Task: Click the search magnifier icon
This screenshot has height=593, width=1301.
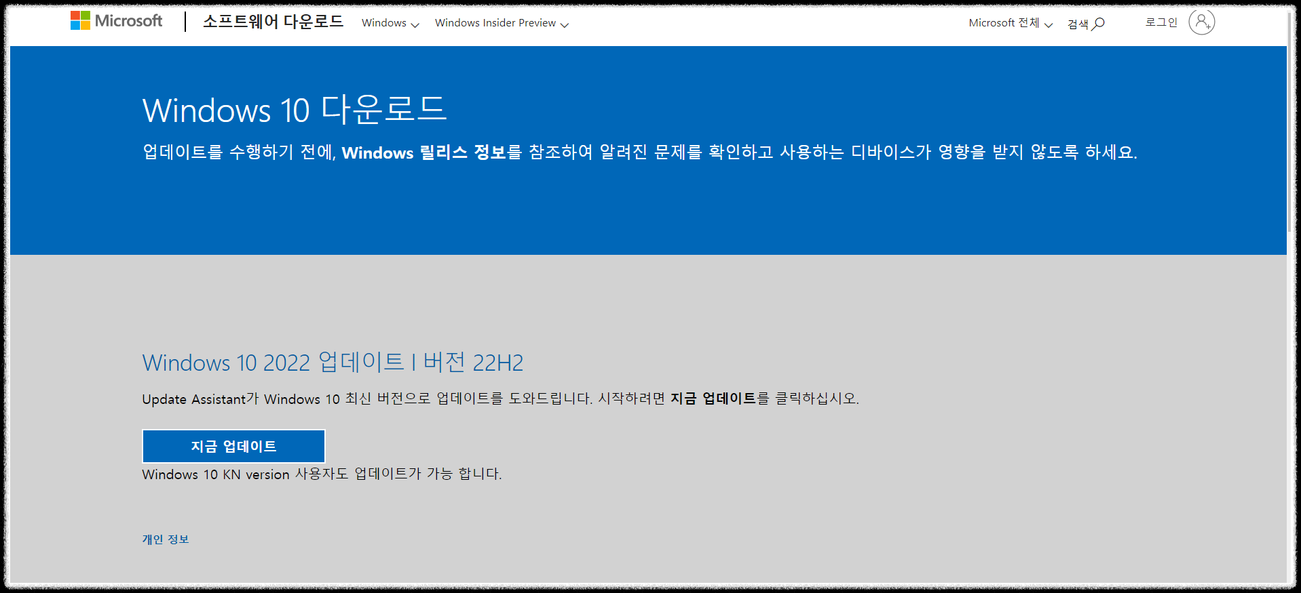Action: tap(1098, 24)
